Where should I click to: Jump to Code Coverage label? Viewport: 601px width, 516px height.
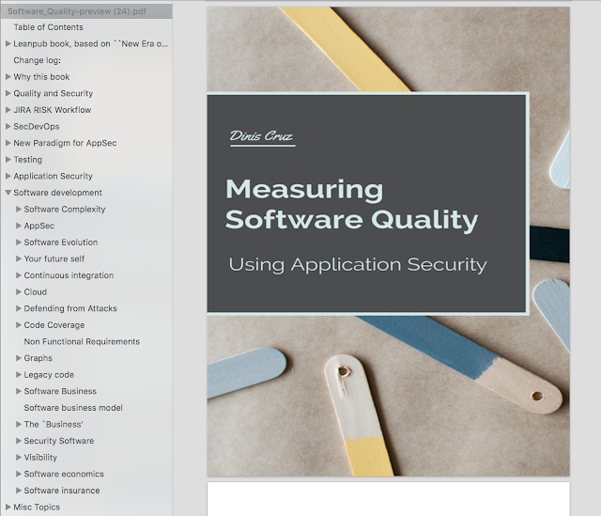(x=54, y=325)
